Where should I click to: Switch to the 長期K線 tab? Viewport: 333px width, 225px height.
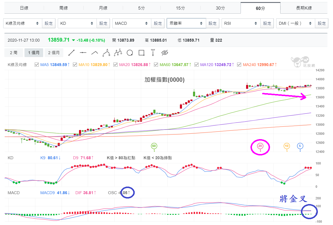coord(304,8)
